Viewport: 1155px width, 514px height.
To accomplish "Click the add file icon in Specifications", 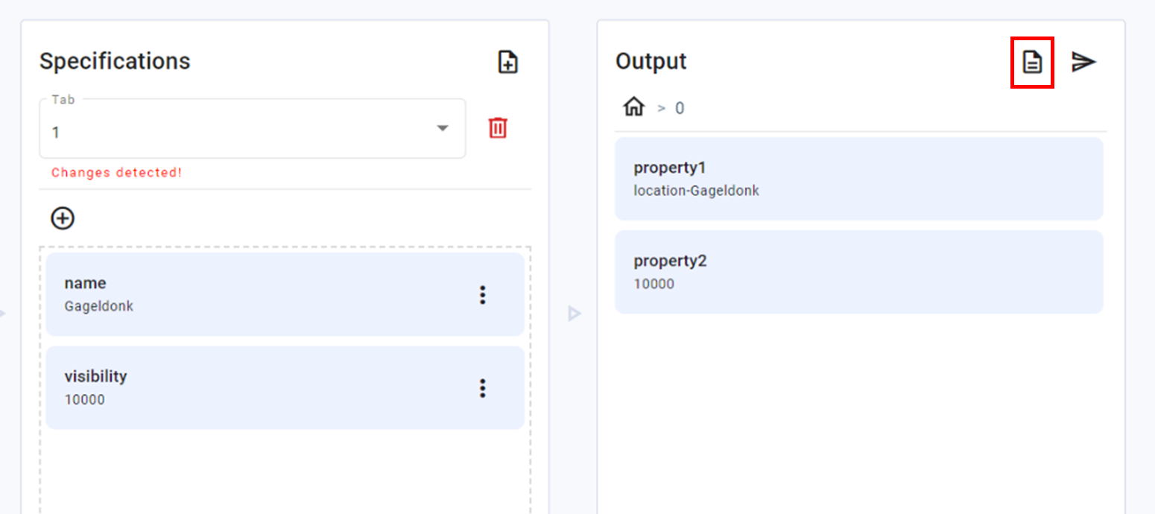I will 507,62.
